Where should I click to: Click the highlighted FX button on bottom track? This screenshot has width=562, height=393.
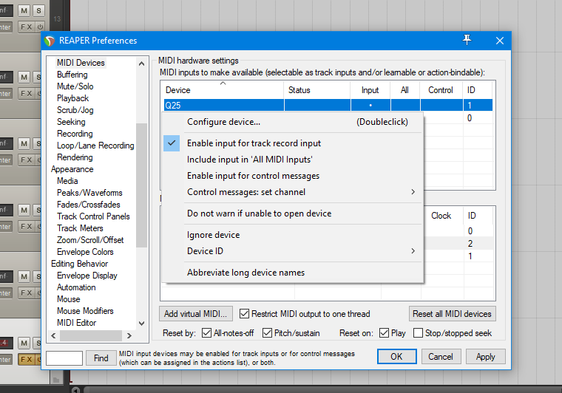pyautogui.click(x=24, y=360)
